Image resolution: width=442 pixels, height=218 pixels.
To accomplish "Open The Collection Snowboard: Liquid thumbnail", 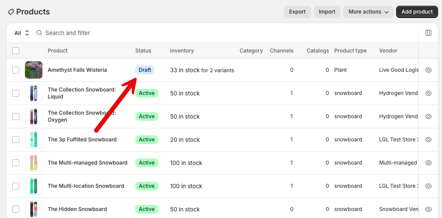I will pyautogui.click(x=34, y=93).
